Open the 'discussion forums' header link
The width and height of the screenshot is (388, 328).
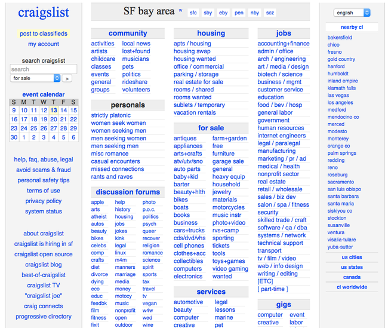coord(128,192)
